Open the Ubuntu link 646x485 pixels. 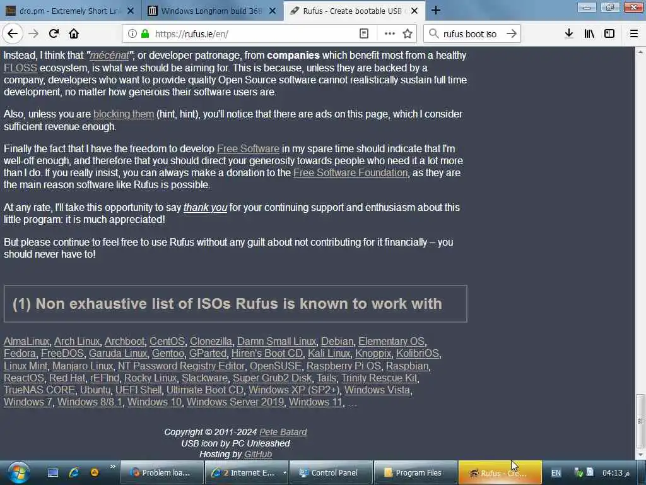click(95, 390)
